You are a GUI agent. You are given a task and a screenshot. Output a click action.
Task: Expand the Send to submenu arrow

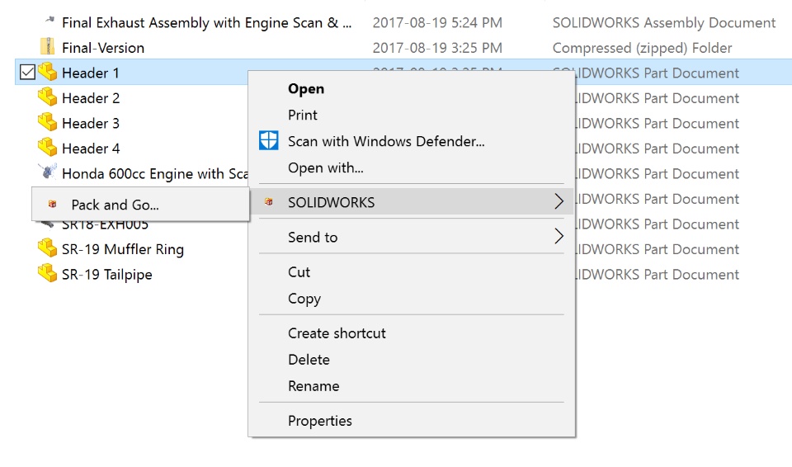559,236
